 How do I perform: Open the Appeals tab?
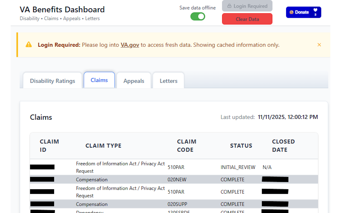pyautogui.click(x=134, y=81)
